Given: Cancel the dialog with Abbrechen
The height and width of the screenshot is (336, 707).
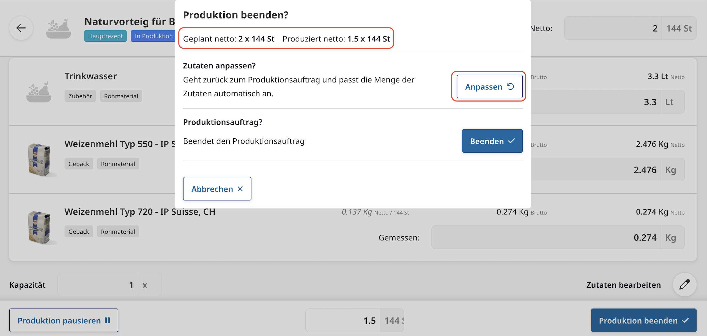Looking at the screenshot, I should [x=217, y=189].
